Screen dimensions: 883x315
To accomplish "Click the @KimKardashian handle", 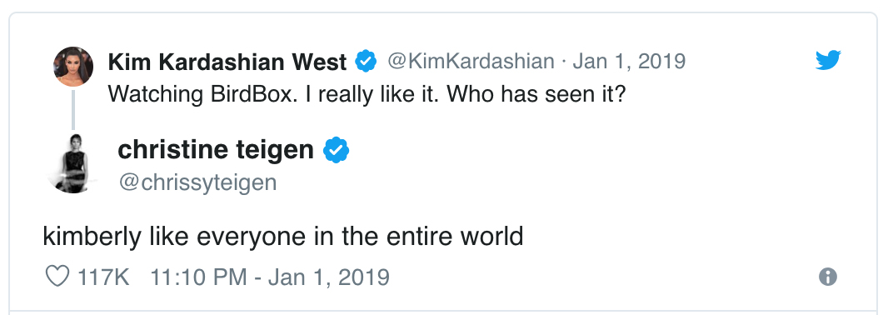I will [x=470, y=62].
